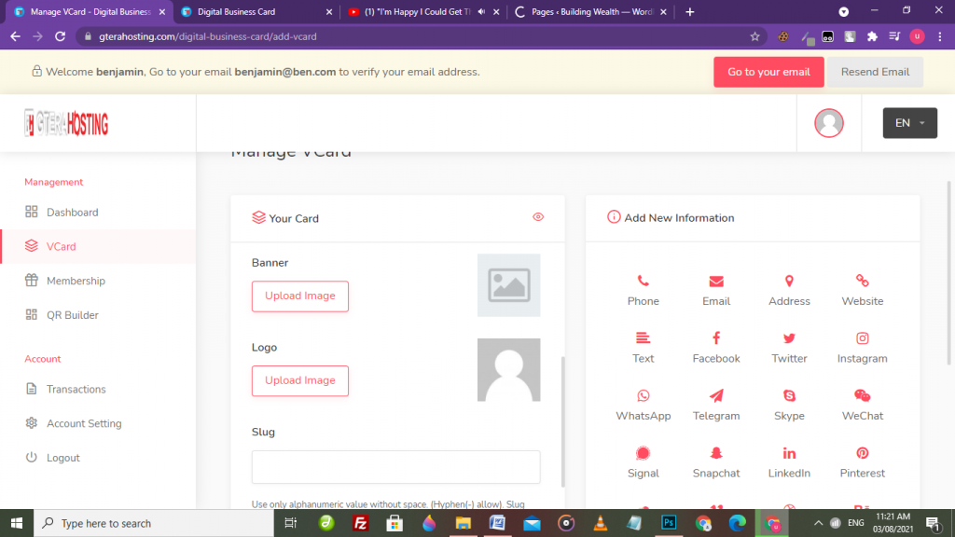This screenshot has width=955, height=537.
Task: Open browser extensions puzzle icon
Action: pos(872,36)
